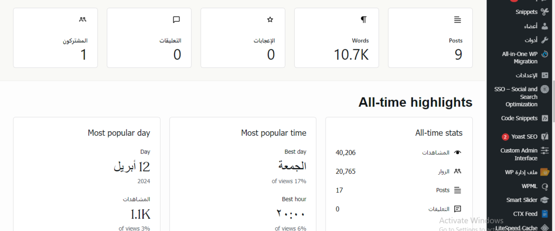Open ملف إدارة WP menu item

521,172
